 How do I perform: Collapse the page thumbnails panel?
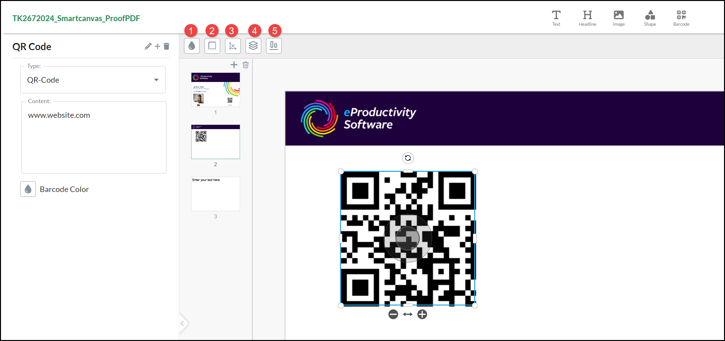click(183, 323)
